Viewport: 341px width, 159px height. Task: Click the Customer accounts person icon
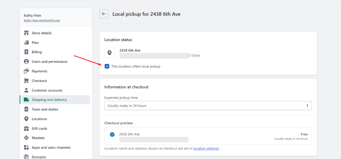26,90
